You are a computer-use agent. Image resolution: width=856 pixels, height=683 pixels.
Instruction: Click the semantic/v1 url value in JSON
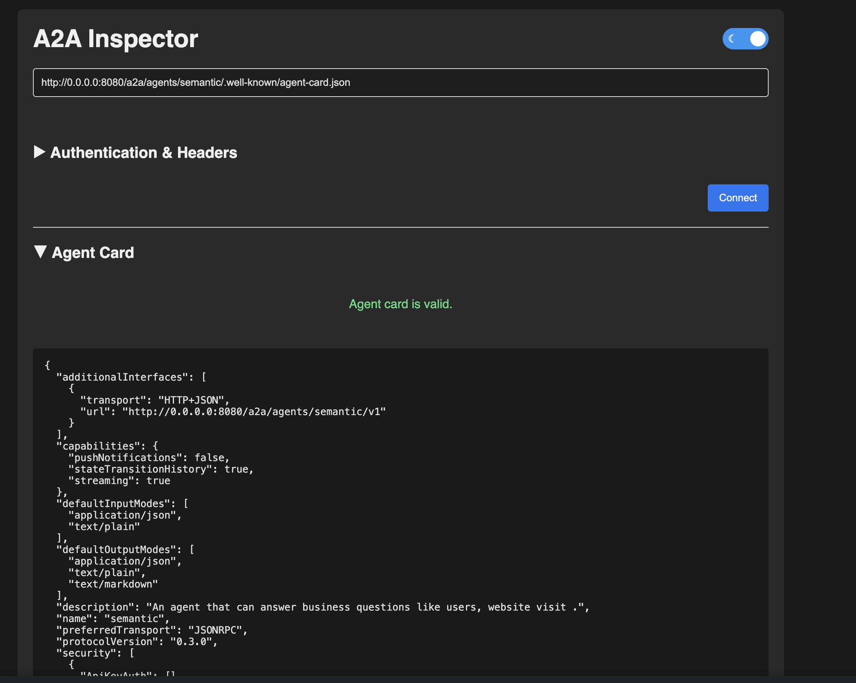click(x=254, y=412)
